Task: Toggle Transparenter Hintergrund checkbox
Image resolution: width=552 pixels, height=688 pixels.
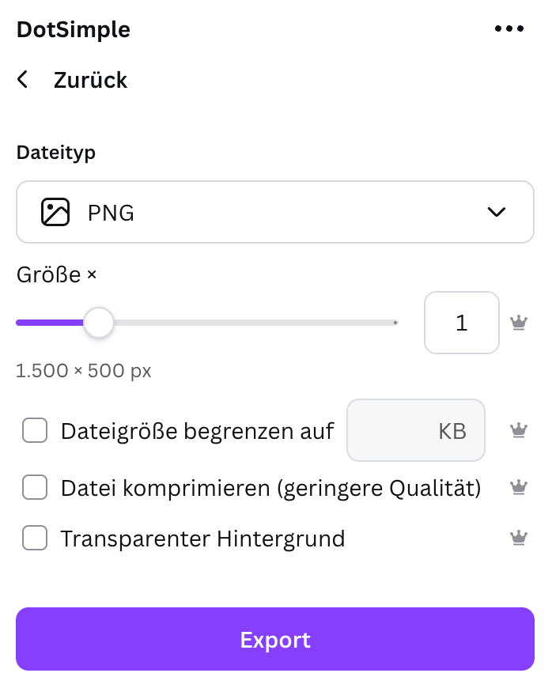Action: 35,538
